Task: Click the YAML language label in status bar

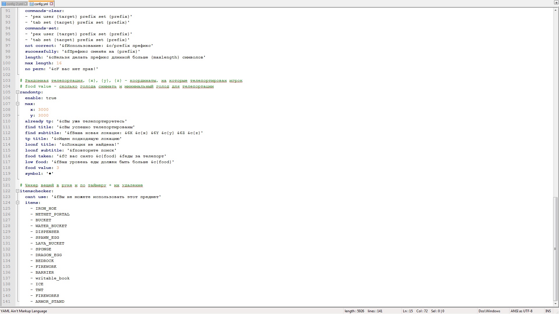Action: [24, 311]
